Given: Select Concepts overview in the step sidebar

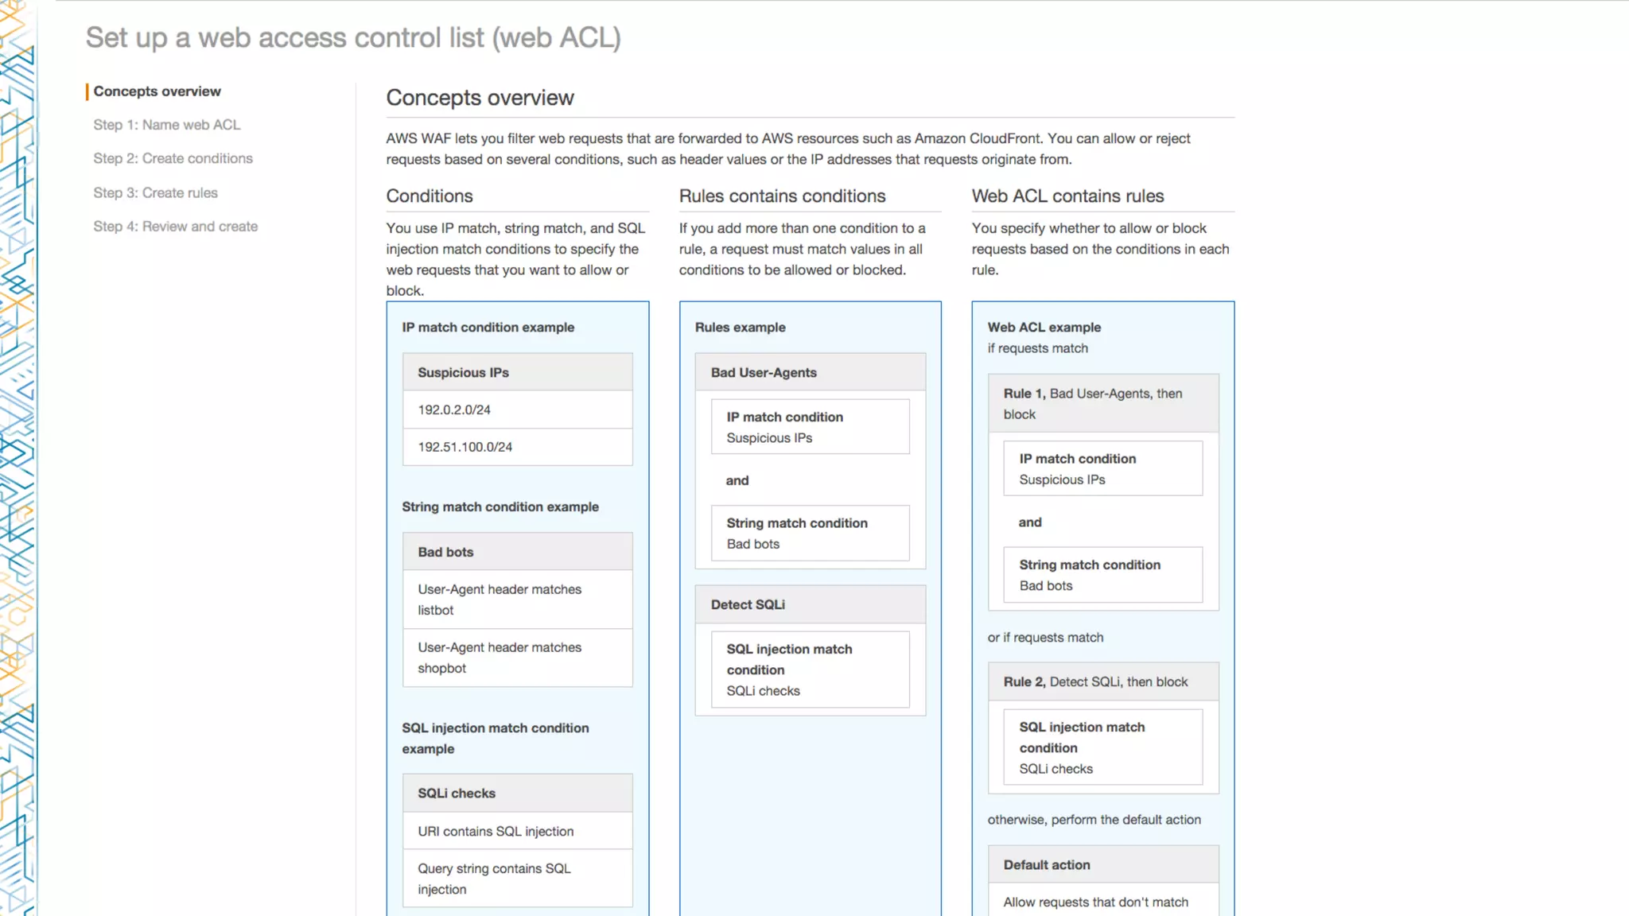Looking at the screenshot, I should [x=157, y=91].
